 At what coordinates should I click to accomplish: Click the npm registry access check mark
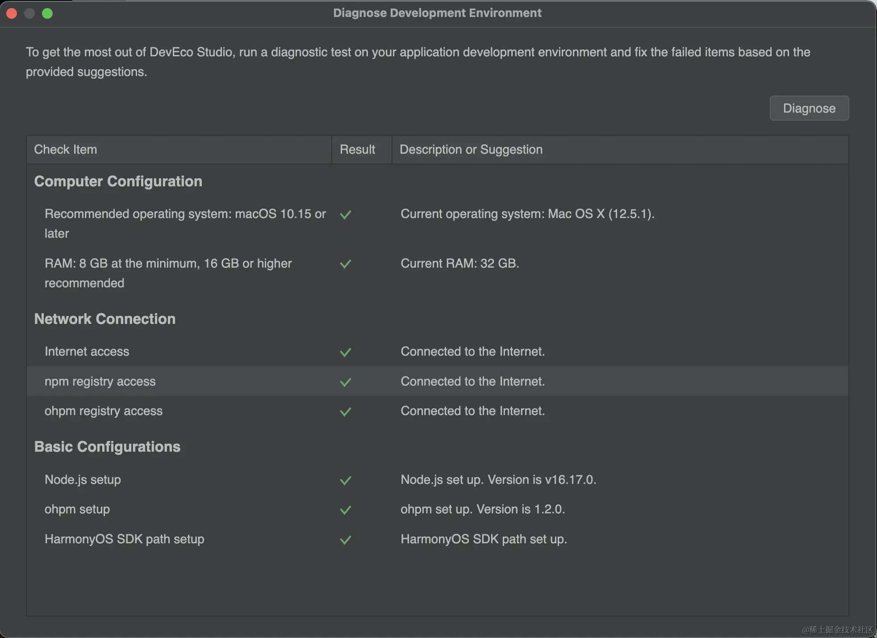(345, 382)
